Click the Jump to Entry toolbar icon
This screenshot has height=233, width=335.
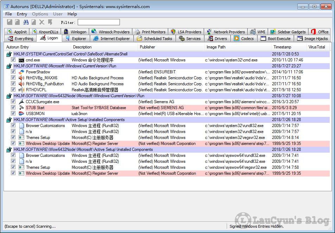pyautogui.click(x=50, y=22)
